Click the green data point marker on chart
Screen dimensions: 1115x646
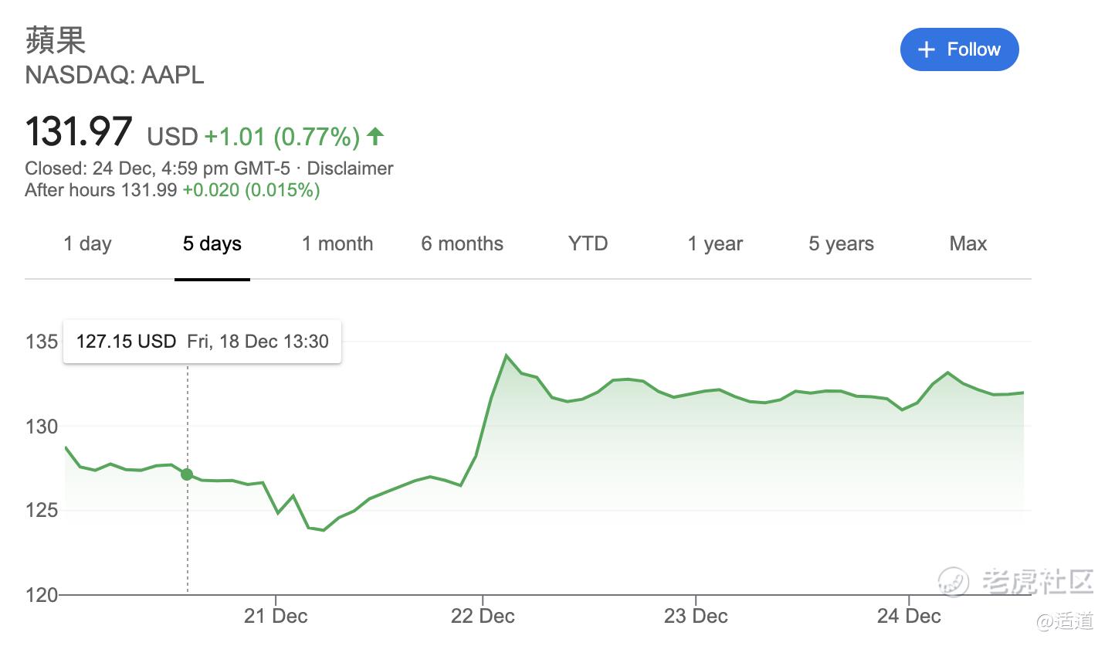click(x=187, y=474)
